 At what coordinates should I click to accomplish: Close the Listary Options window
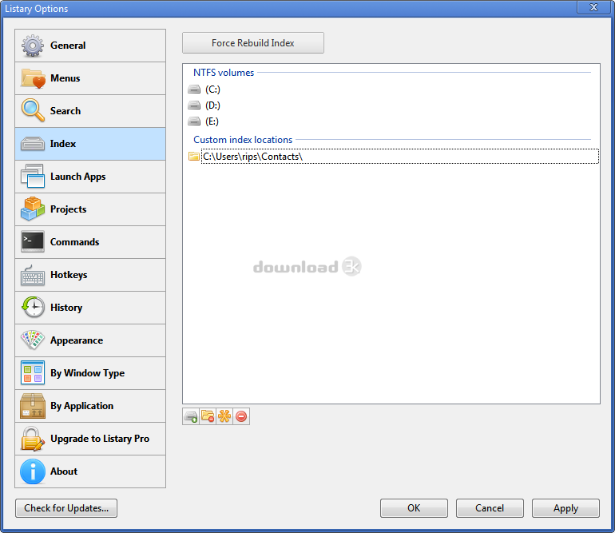[x=593, y=7]
